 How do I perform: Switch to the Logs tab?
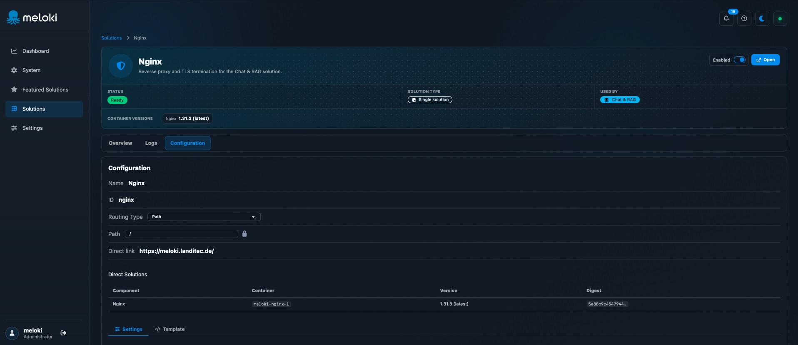point(151,143)
